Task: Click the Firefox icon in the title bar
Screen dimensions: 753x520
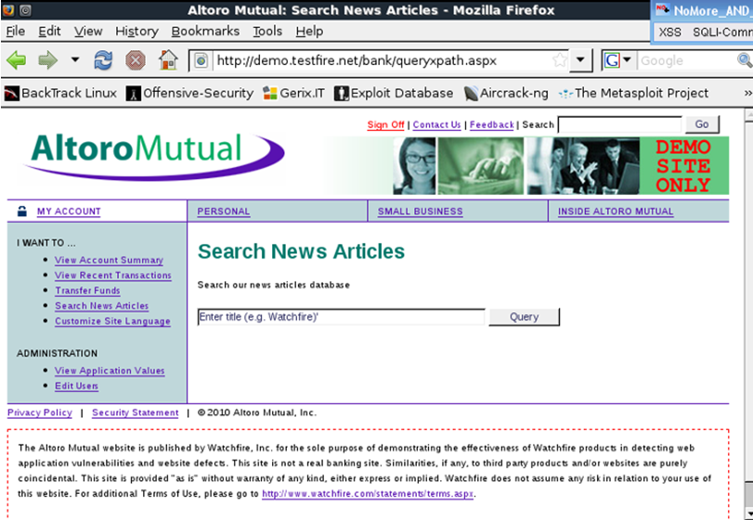Action: click(x=8, y=9)
